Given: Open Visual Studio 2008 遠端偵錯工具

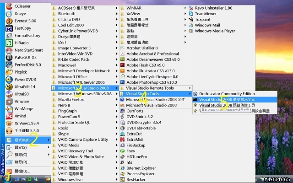Looking at the screenshot, I should pos(235,105).
